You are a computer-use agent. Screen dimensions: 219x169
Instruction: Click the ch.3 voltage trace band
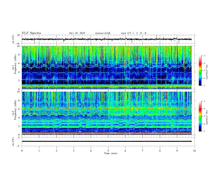point(107,141)
